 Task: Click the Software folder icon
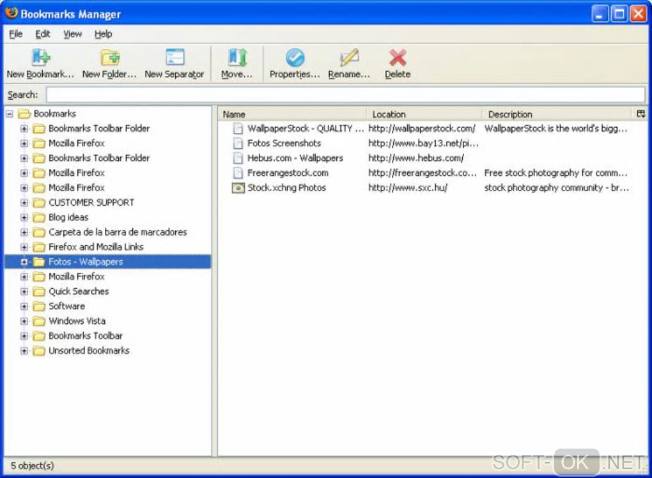click(x=39, y=306)
